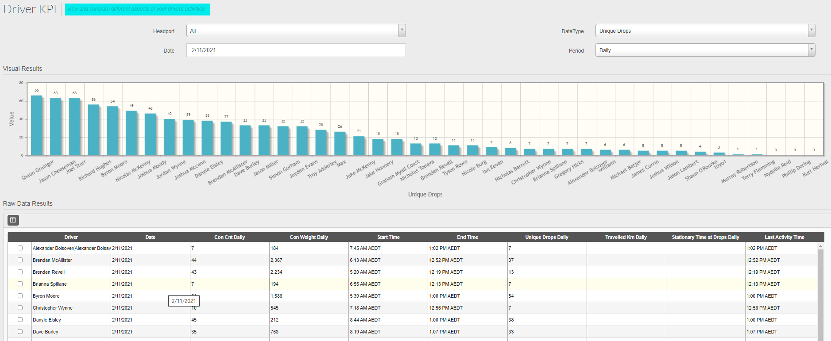Click Richard Hughes' bar with value 56
The width and height of the screenshot is (831, 341).
tap(93, 130)
